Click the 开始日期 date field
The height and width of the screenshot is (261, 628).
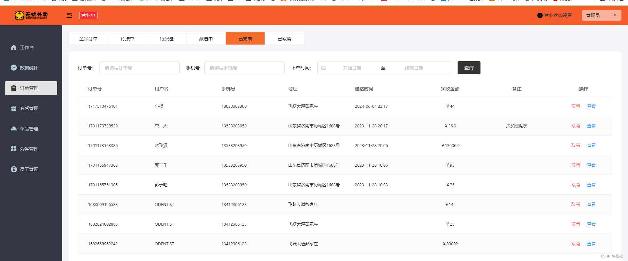click(352, 68)
